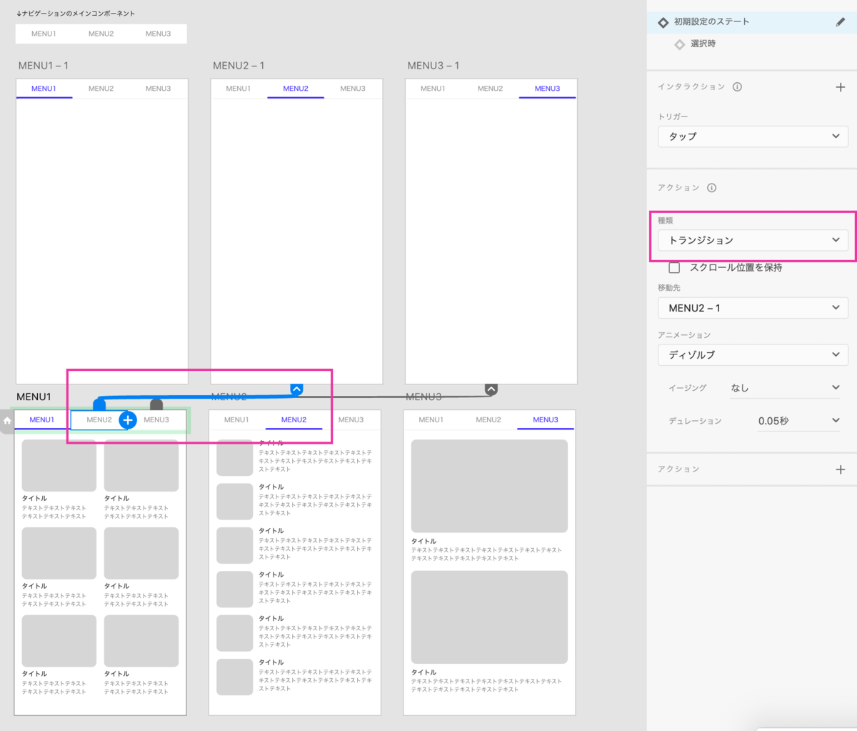Click the first タイトル text in MENU2 list

[271, 444]
